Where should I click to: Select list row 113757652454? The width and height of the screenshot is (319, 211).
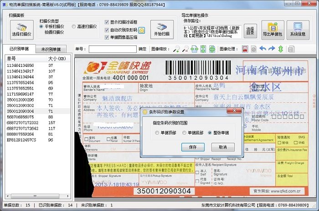(x=38, y=82)
